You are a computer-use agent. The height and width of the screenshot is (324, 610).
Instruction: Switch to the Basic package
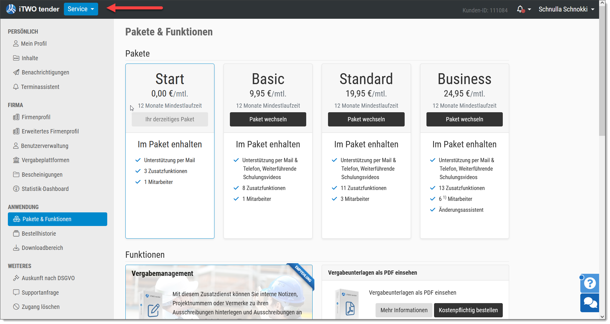[x=268, y=119]
